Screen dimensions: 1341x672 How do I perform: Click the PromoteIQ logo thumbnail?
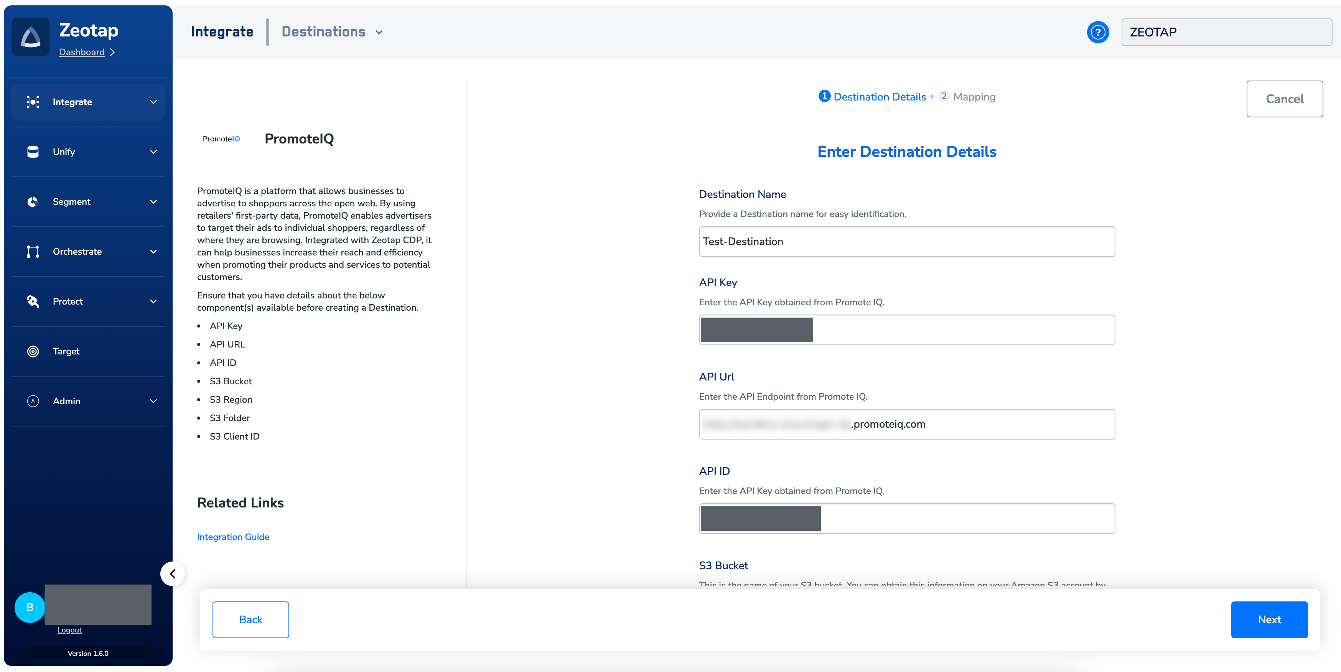[x=221, y=139]
